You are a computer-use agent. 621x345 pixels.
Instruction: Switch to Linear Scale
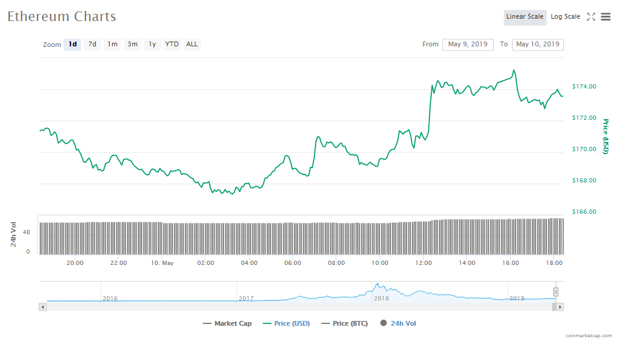pyautogui.click(x=525, y=17)
